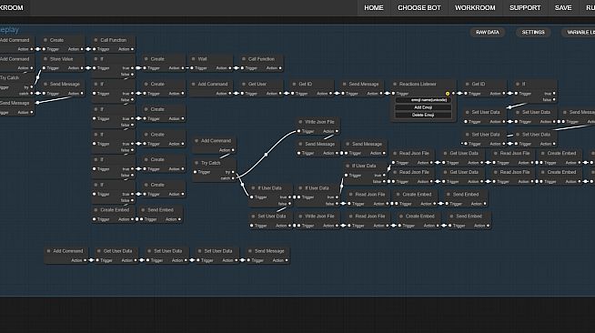Click square icon of Add Command before Get User
Screen dimensions: 595x333
pyautogui.click(x=194, y=85)
